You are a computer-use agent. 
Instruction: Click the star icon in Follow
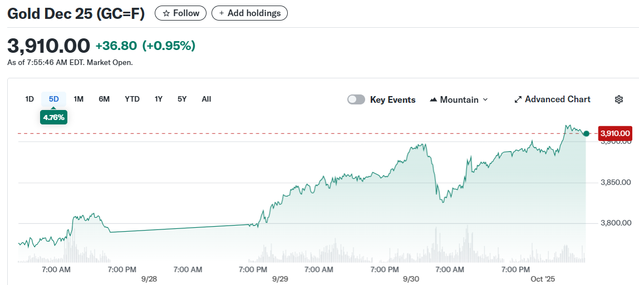pos(166,13)
